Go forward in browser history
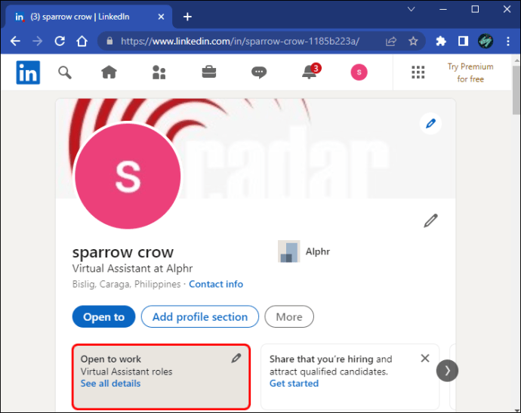521x413 pixels. click(x=37, y=42)
